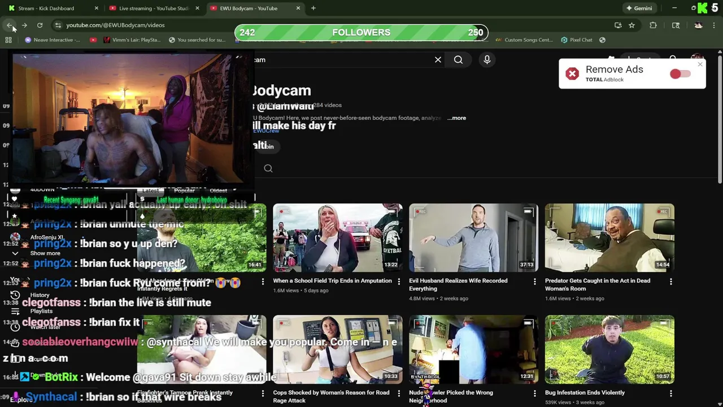
Task: Bookmark this page with the star icon
Action: 631,25
